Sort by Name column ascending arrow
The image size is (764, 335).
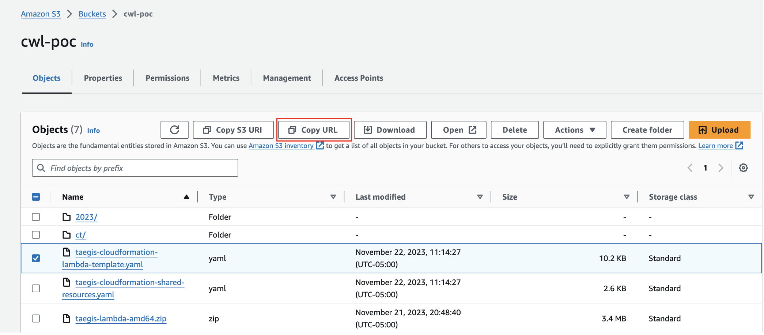click(x=186, y=197)
